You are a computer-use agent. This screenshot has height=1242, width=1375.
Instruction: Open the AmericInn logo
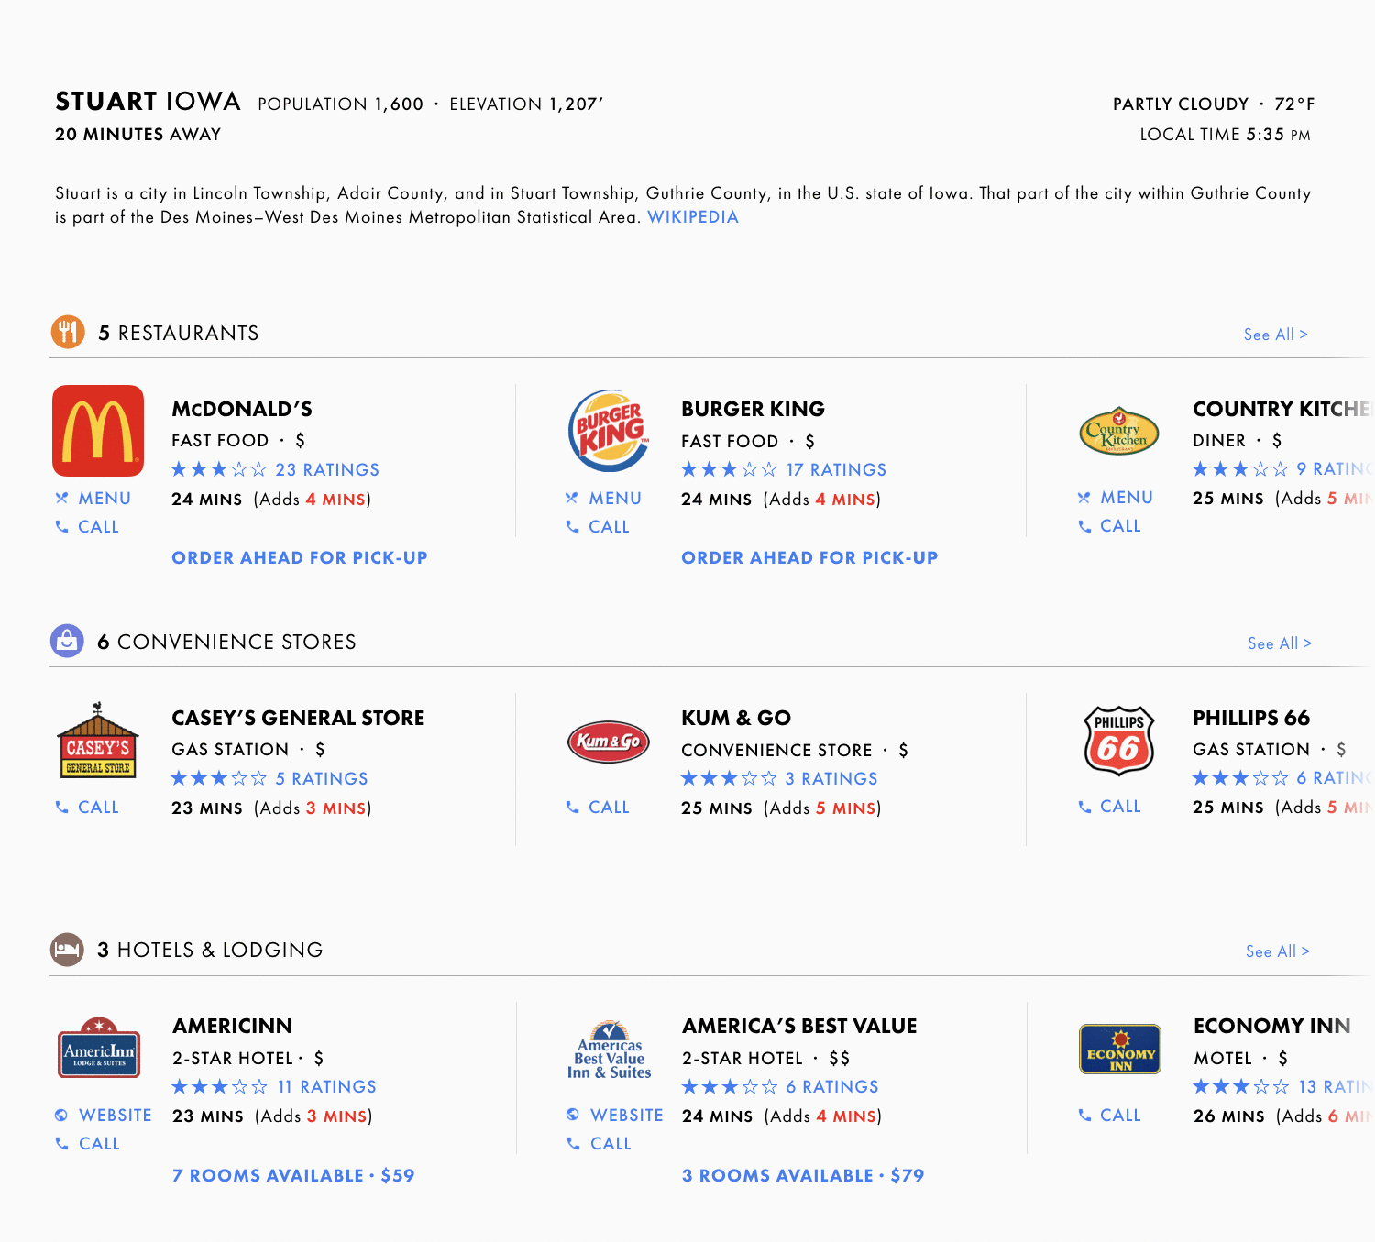coord(99,1048)
